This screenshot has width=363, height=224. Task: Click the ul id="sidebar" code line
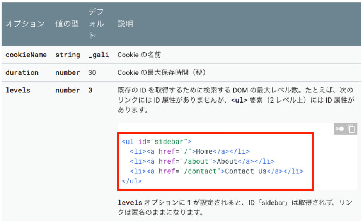coord(157,142)
